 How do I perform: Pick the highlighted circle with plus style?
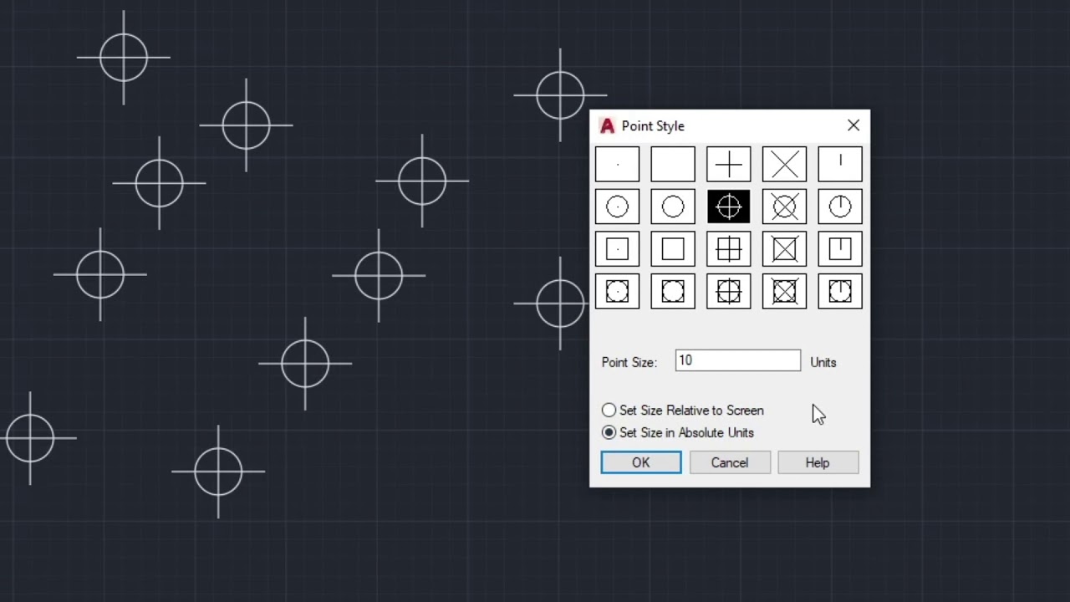728,207
